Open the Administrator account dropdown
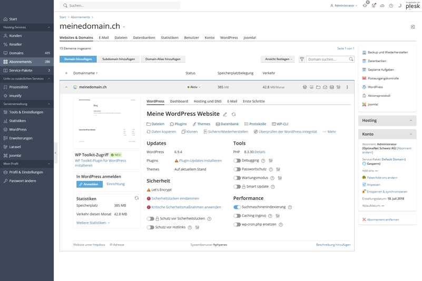The width and height of the screenshot is (422, 281). pos(344,6)
